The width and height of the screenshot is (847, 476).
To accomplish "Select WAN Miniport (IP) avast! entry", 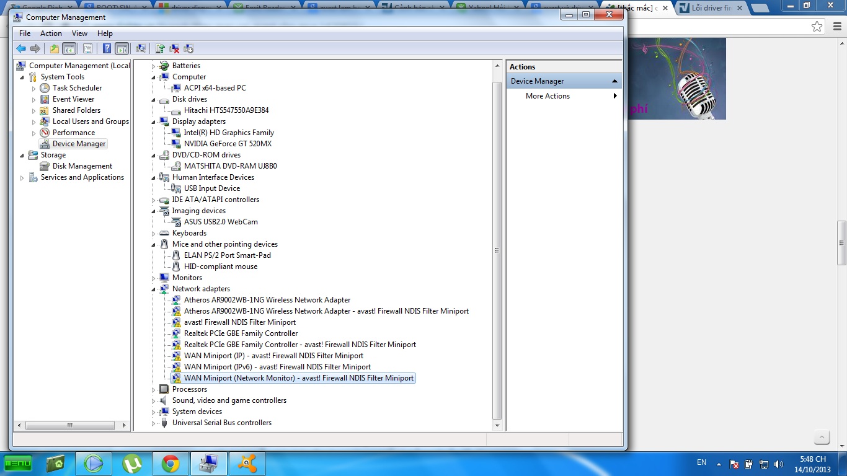I will pos(273,356).
